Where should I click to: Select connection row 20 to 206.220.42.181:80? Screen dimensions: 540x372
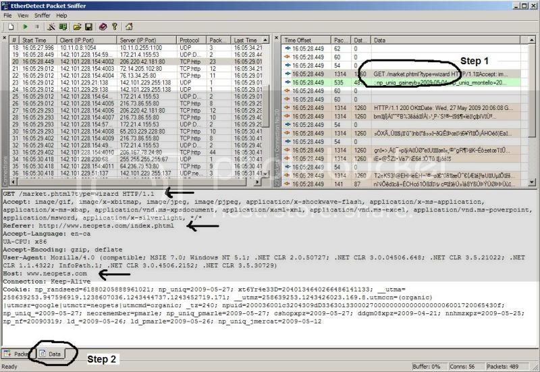[135, 61]
